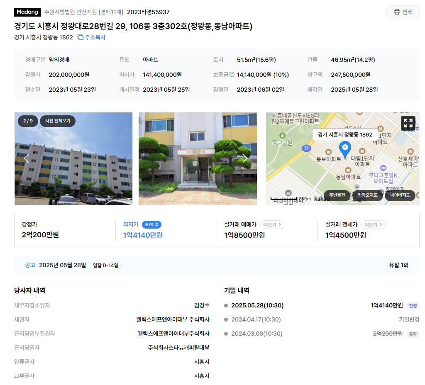Screen dimensions: 425x385
Task: Click 옥구공원 park marker on map
Action: click(282, 135)
